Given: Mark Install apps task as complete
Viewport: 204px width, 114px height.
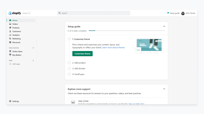Looking at the screenshot, I should point(69,74).
